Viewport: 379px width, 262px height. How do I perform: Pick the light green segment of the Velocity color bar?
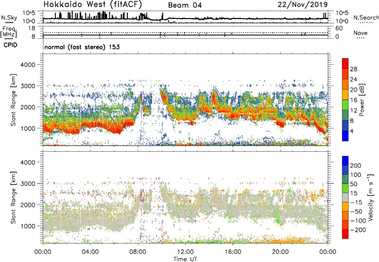tap(345, 188)
